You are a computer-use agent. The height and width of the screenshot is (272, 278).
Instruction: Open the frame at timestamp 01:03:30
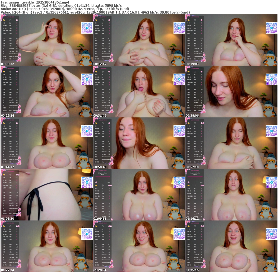[x=46, y=195]
